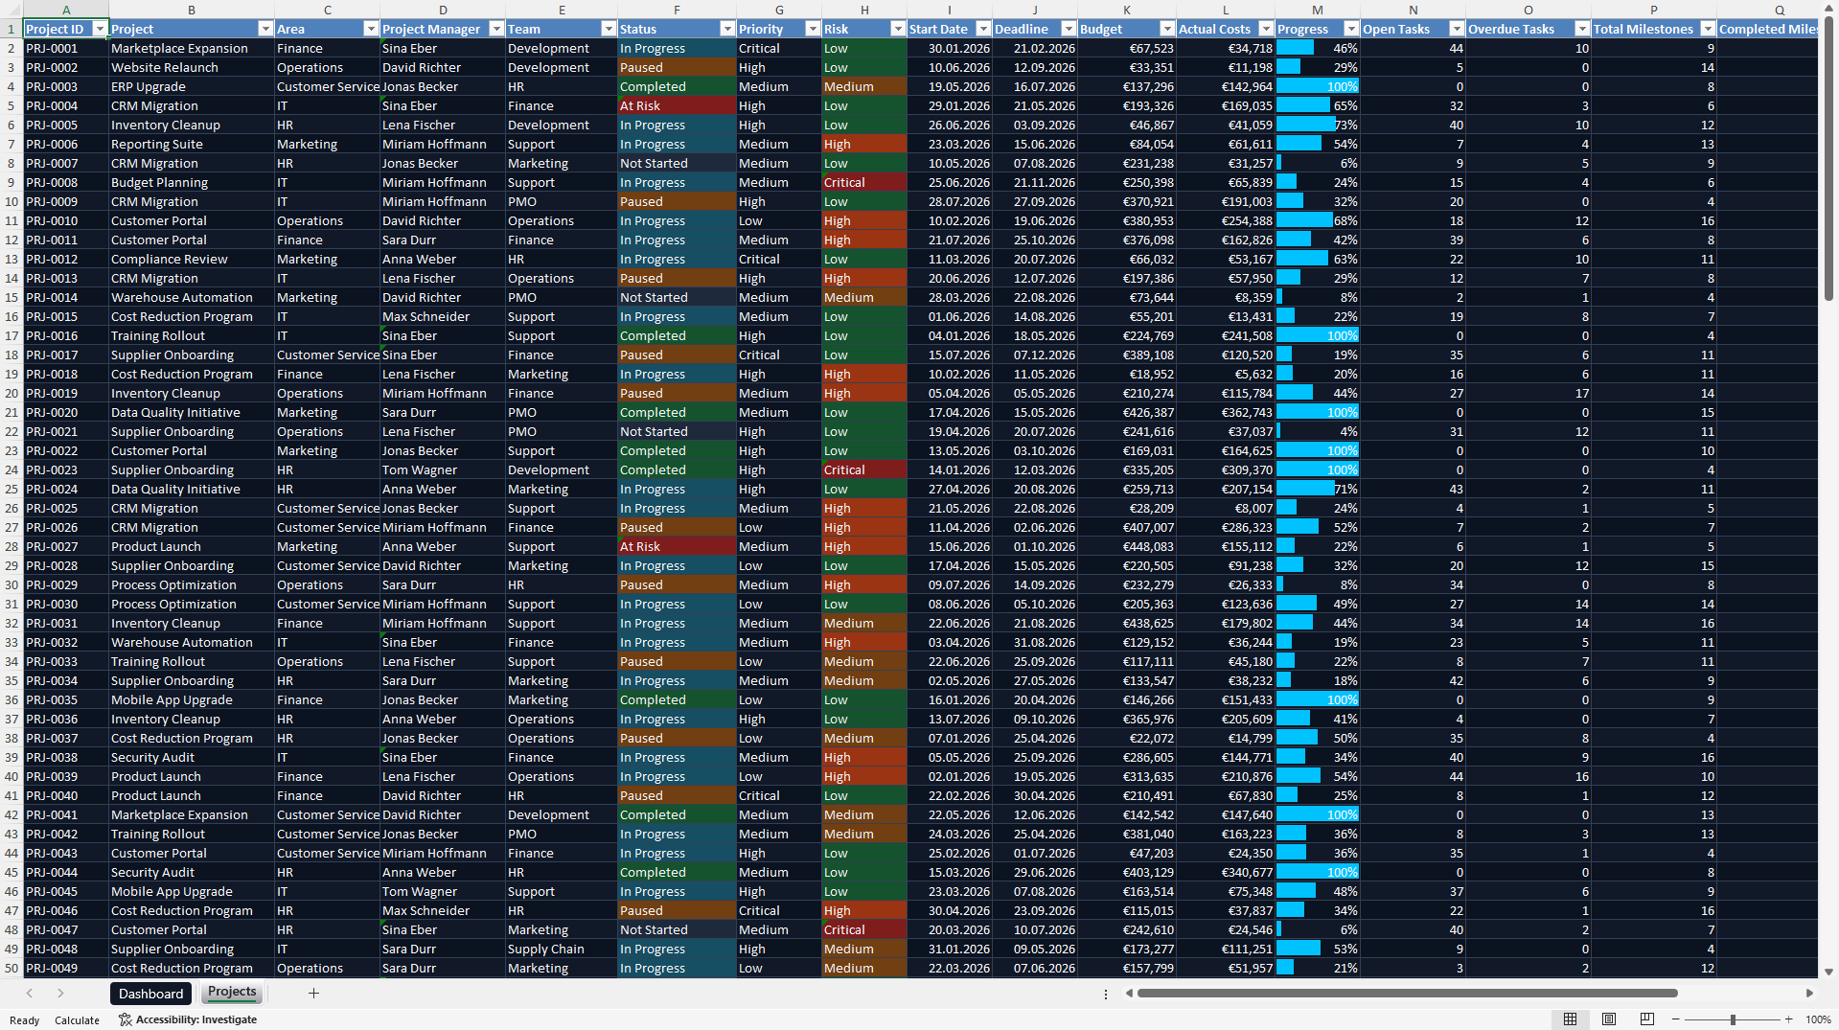The height and width of the screenshot is (1030, 1839).
Task: Select start date 30.01.2026
Action: click(950, 48)
